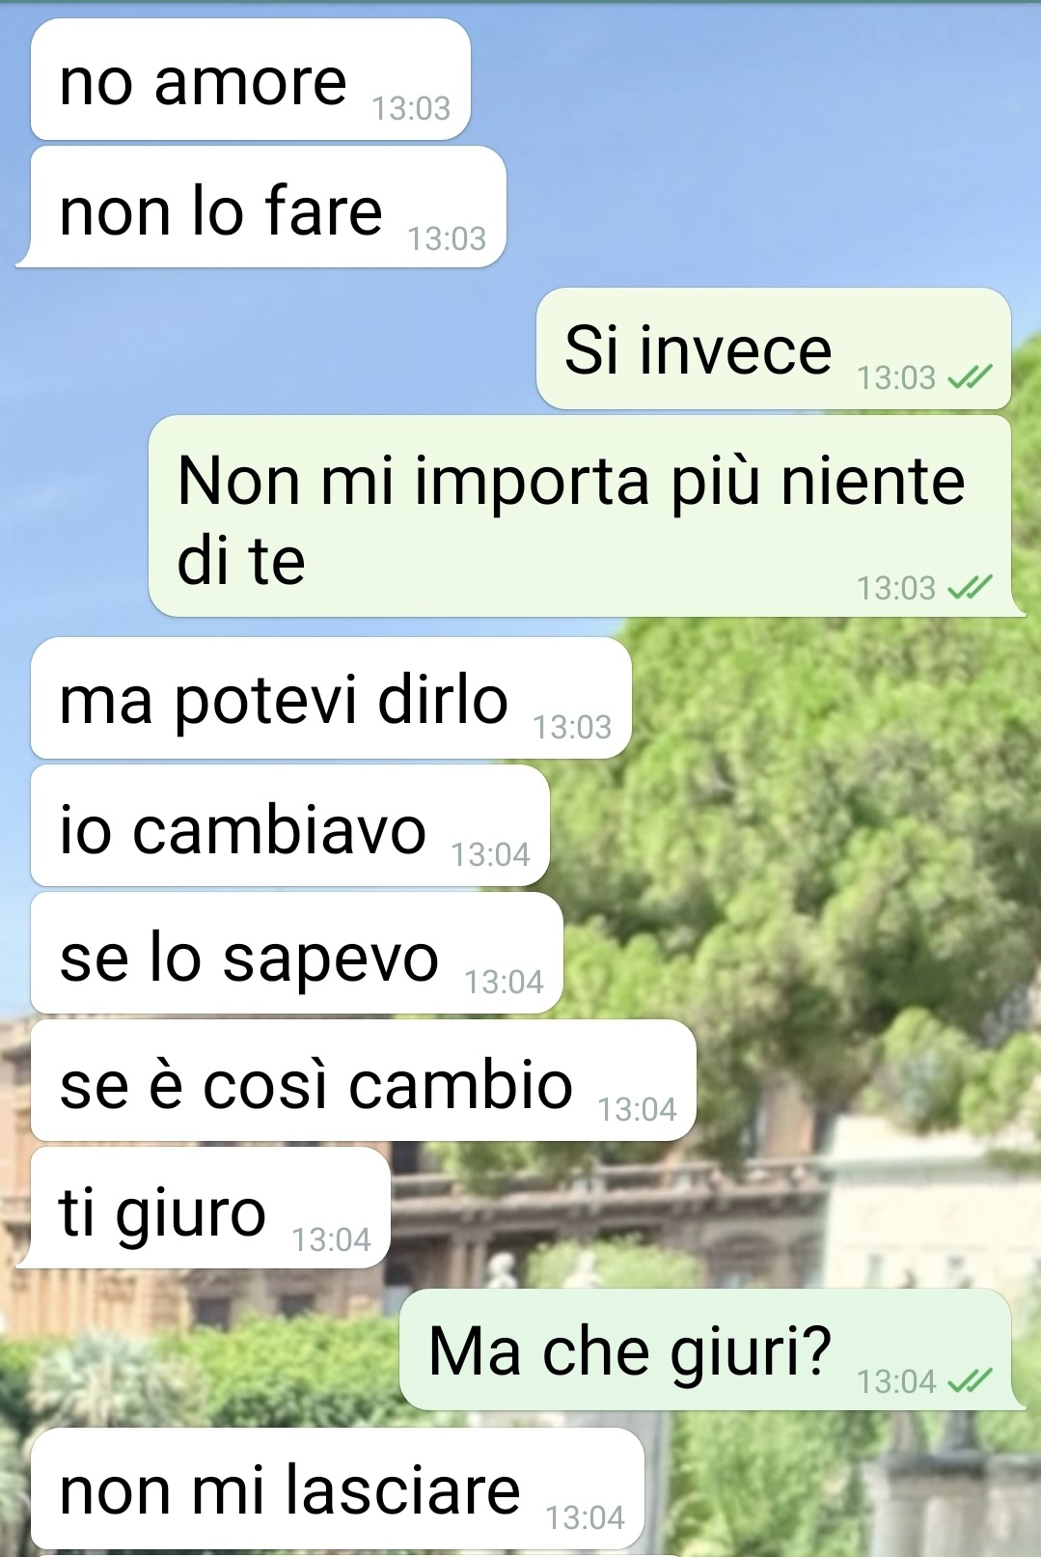Image resolution: width=1041 pixels, height=1557 pixels.
Task: Click the 13:03 timestamp on 'non lo fare'
Action: [x=447, y=238]
